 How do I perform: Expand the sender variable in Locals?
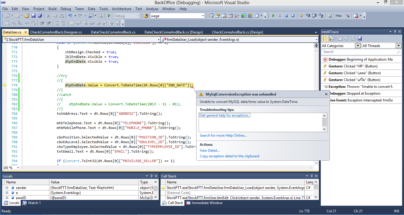pos(7,188)
